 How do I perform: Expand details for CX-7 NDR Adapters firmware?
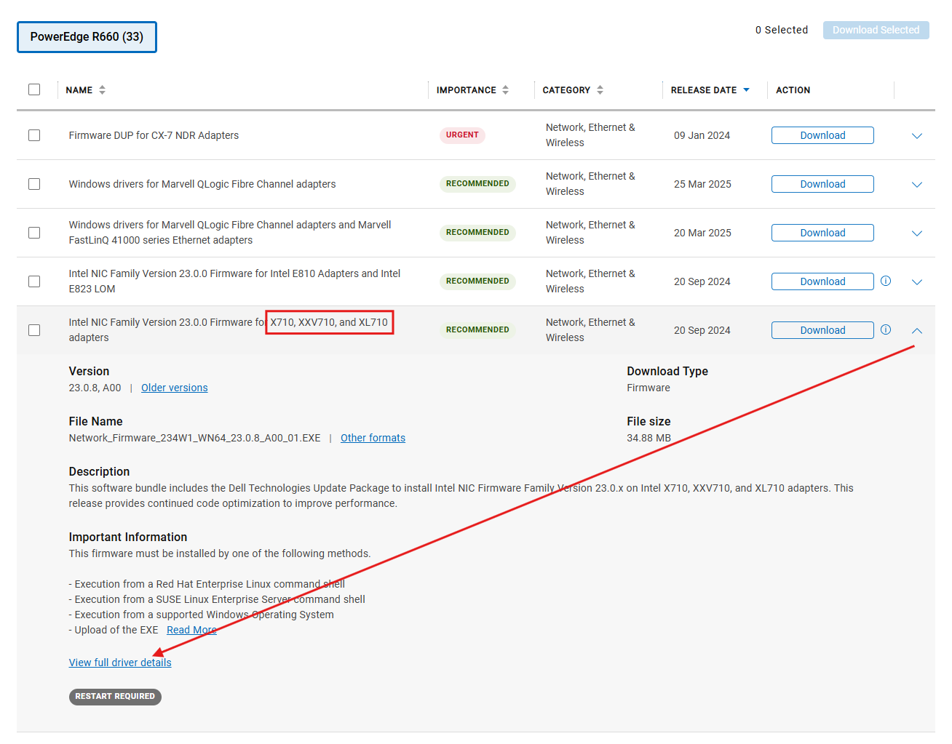tap(916, 135)
